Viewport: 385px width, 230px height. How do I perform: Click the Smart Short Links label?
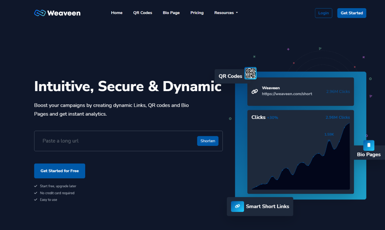tap(268, 206)
